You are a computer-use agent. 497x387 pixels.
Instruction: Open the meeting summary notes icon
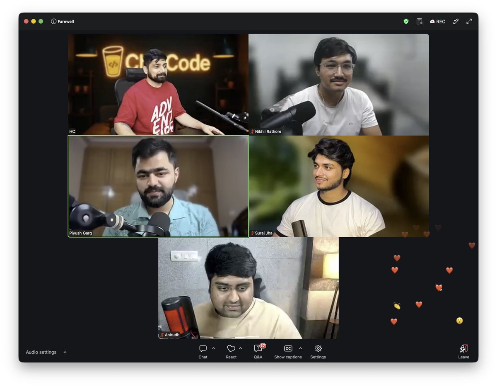pyautogui.click(x=419, y=21)
